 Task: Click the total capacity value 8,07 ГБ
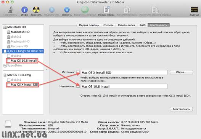139,122
